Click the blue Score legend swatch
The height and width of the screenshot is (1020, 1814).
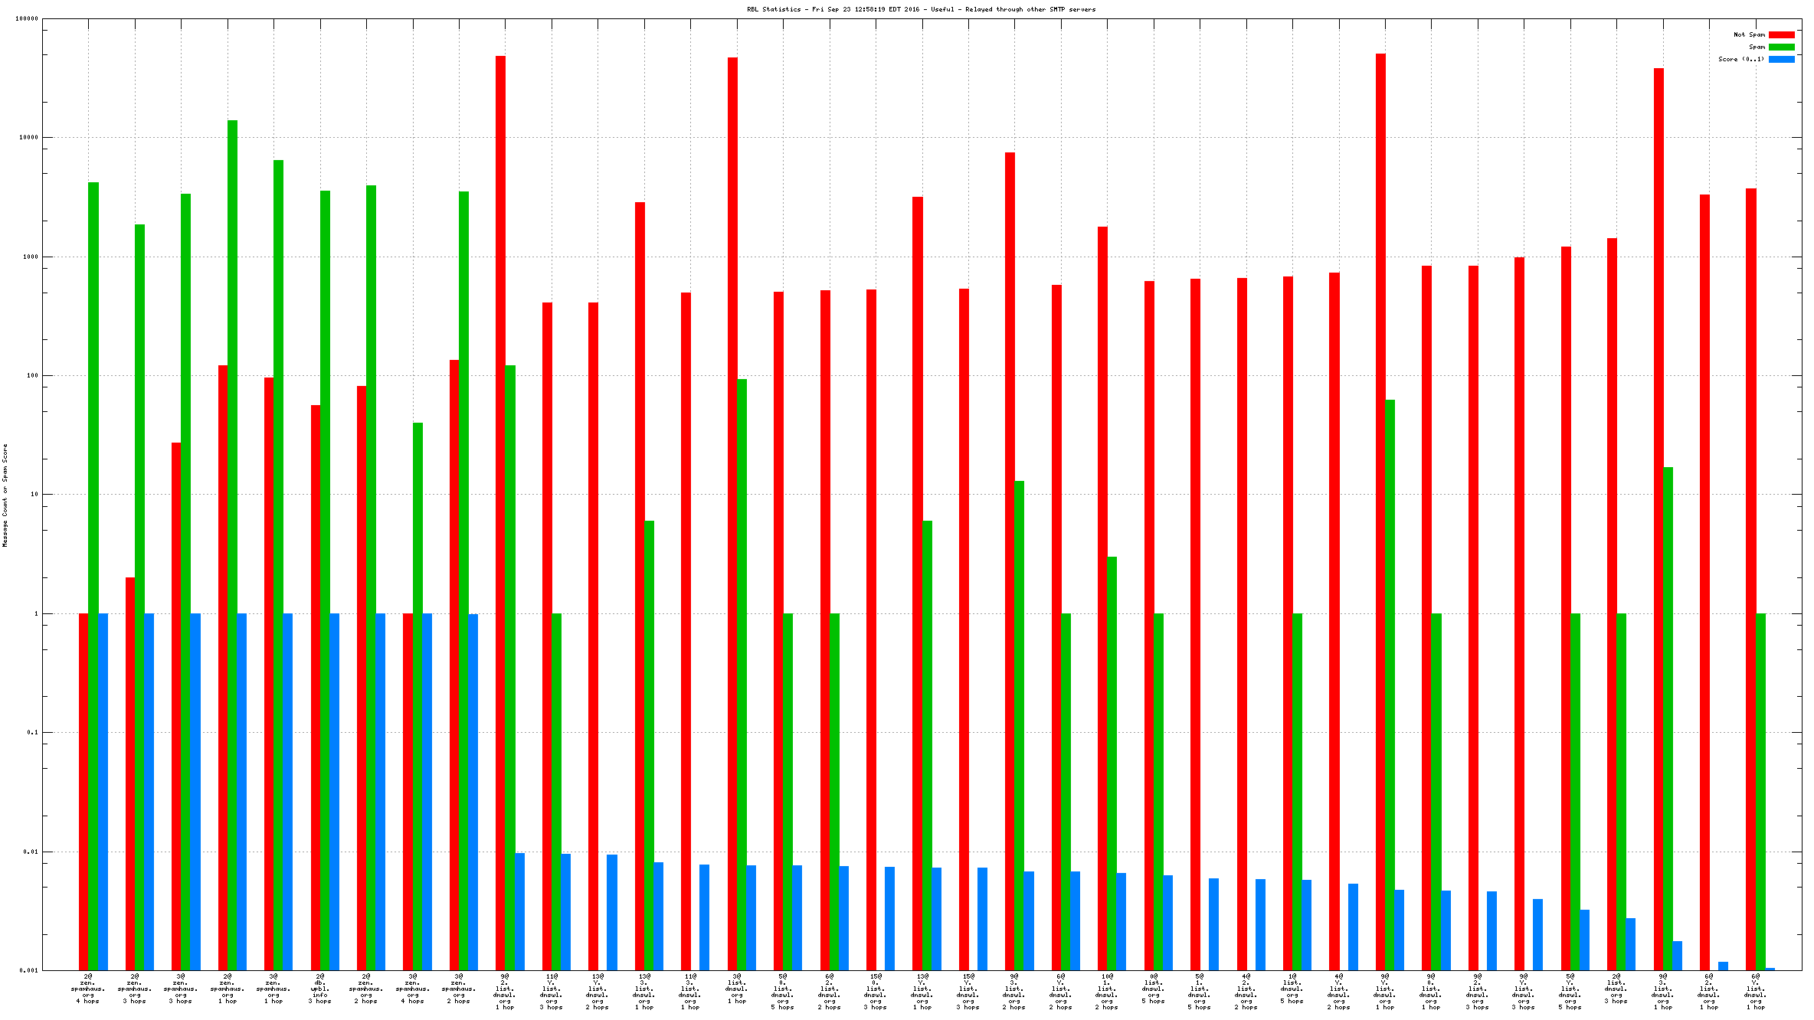tap(1781, 59)
